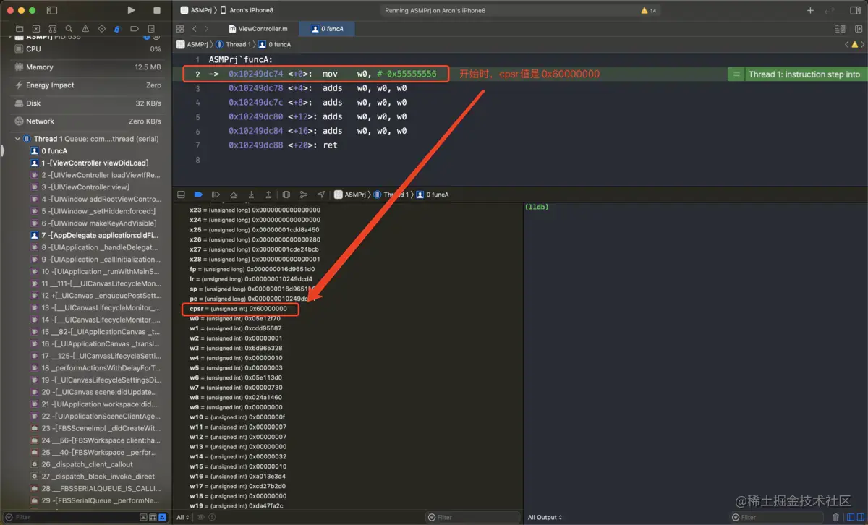The width and height of the screenshot is (868, 525).
Task: Select the Debug navigator icon
Action: [118, 29]
